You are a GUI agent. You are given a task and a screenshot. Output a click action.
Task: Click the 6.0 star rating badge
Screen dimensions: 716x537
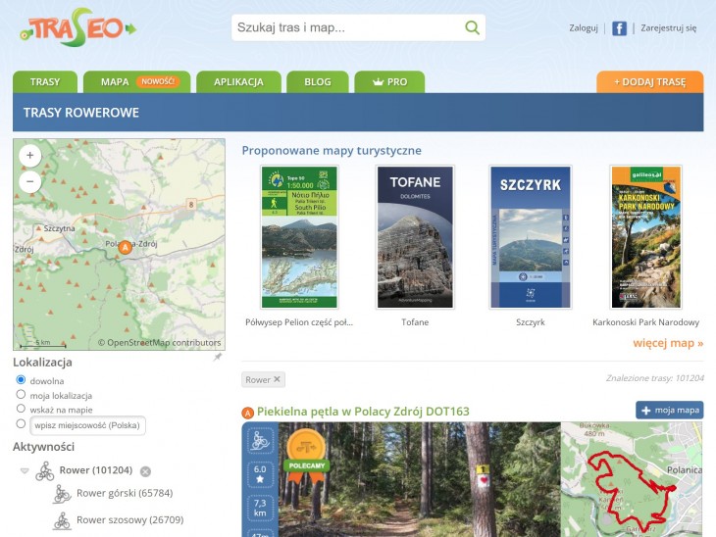pos(260,474)
